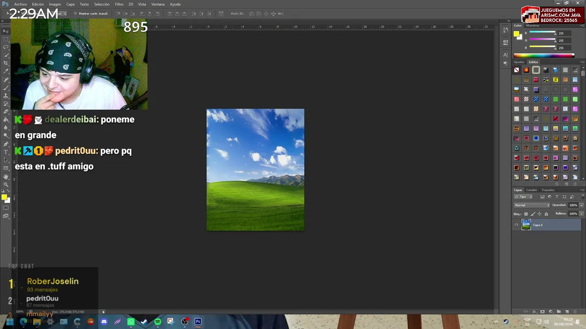The image size is (586, 329).
Task: Open the Windows Start menu
Action: click(10, 322)
